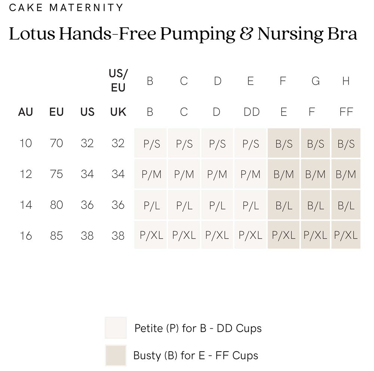Click the Cake Maternity brand text
Viewport: 374px width, 371px height.
coord(66,7)
